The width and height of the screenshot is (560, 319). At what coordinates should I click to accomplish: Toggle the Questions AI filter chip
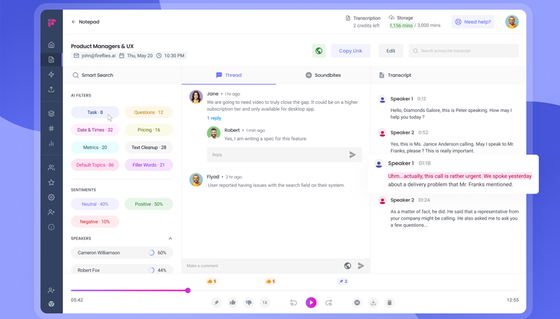coord(149,112)
